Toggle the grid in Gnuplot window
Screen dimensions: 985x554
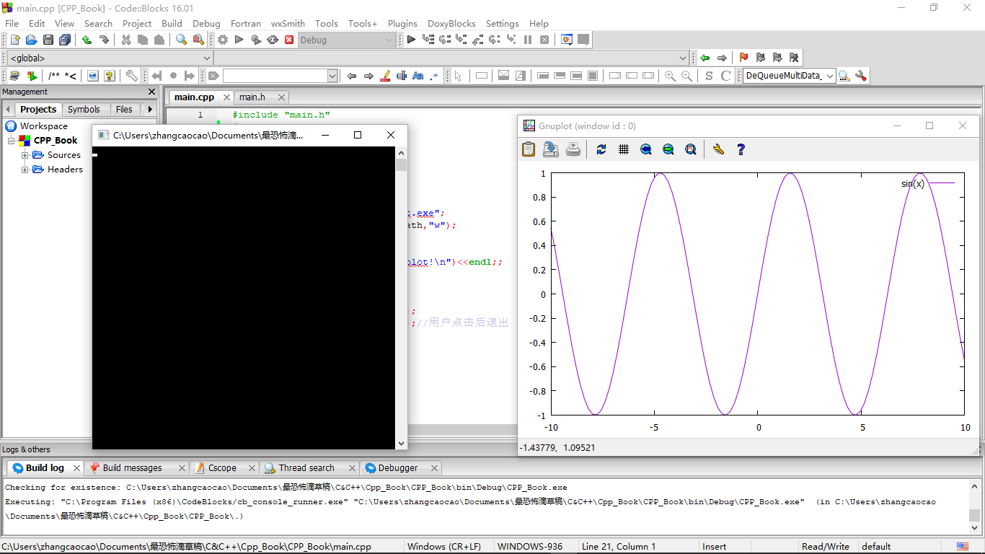pyautogui.click(x=624, y=149)
